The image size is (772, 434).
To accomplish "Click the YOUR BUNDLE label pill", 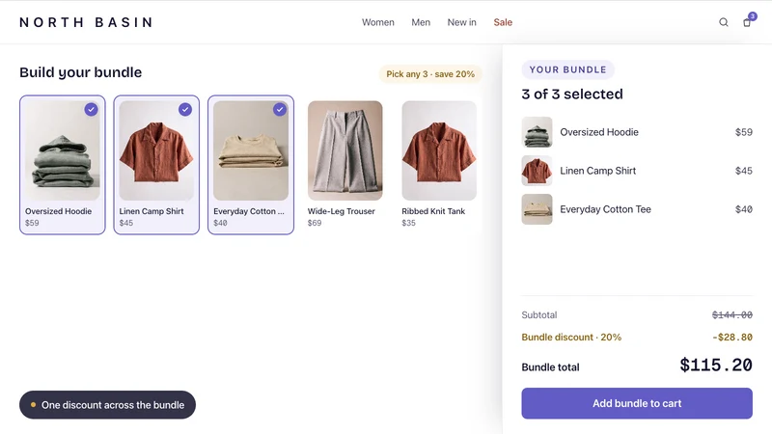I will point(567,69).
